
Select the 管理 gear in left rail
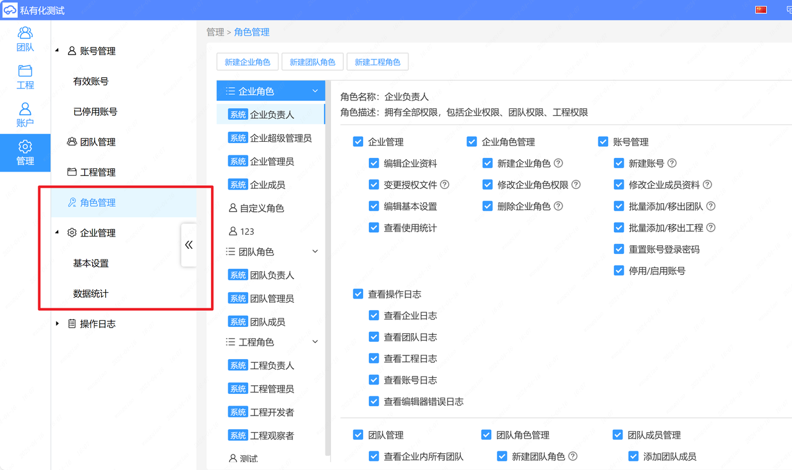click(x=25, y=153)
